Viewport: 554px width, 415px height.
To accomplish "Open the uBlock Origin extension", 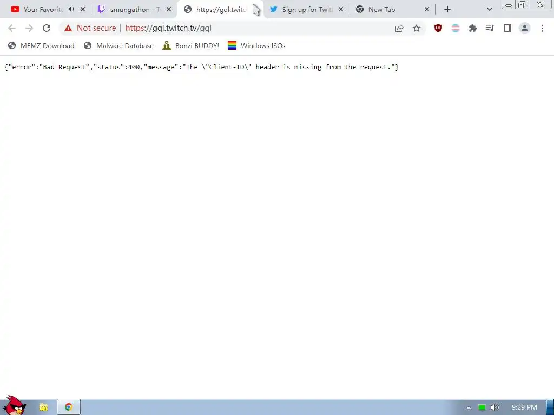I will pos(438,28).
